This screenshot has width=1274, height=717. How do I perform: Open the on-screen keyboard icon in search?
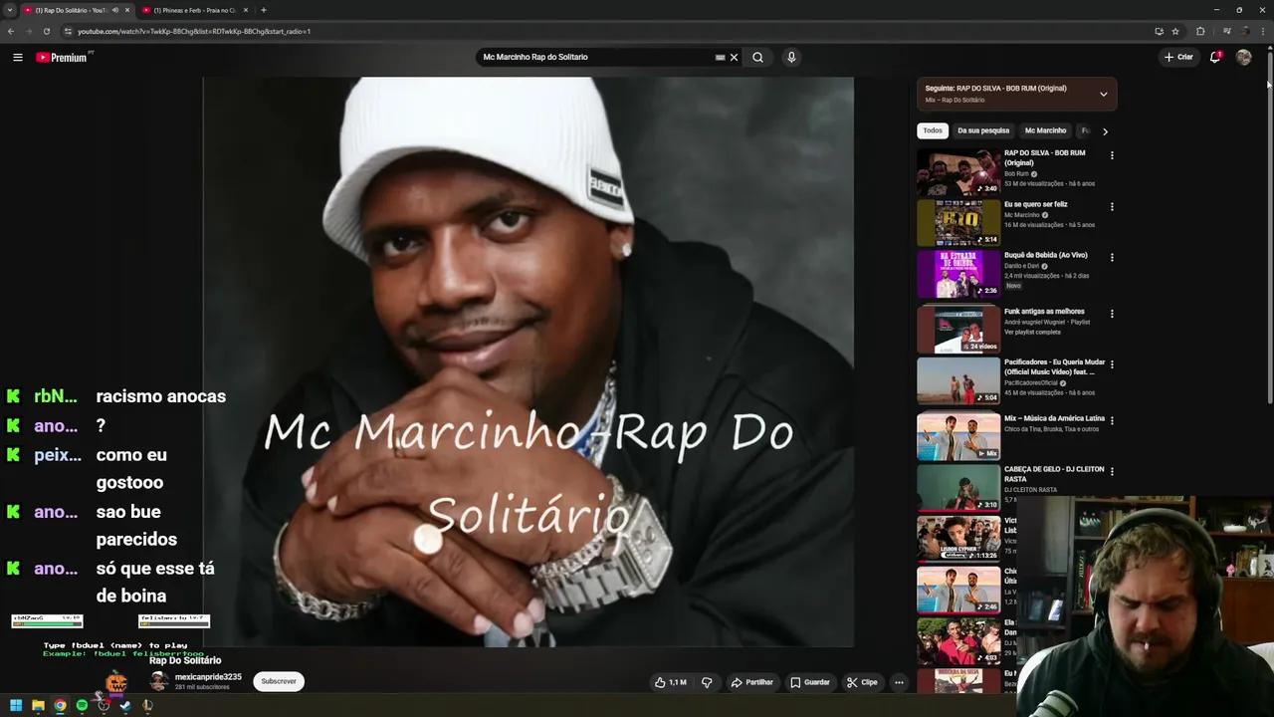720,58
